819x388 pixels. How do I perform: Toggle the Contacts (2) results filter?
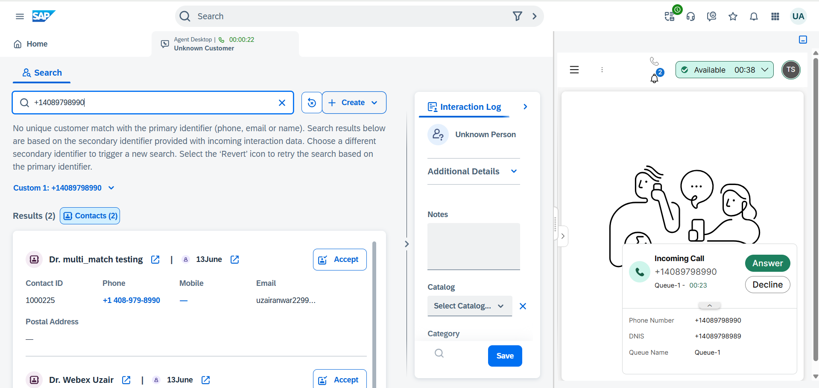pyautogui.click(x=90, y=216)
